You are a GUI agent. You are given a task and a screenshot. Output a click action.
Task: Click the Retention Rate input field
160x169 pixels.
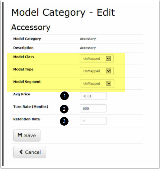click(93, 121)
